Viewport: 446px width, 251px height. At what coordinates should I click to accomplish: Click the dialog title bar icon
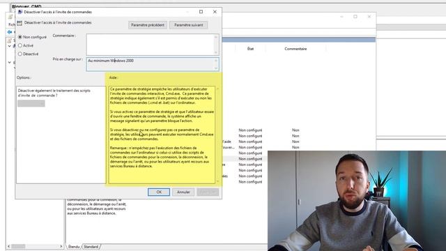click(x=20, y=12)
